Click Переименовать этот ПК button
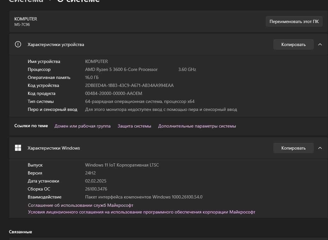Image resolution: width=328 pixels, height=240 pixels. pyautogui.click(x=294, y=21)
